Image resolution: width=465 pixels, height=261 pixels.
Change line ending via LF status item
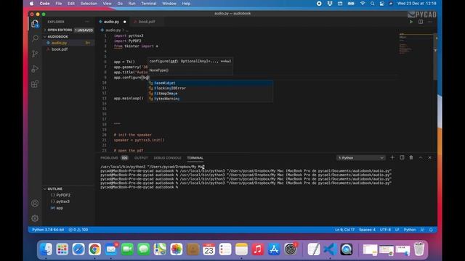(x=397, y=230)
